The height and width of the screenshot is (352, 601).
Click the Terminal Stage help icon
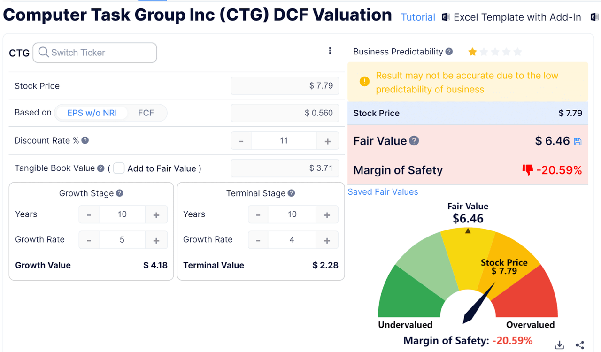[291, 193]
